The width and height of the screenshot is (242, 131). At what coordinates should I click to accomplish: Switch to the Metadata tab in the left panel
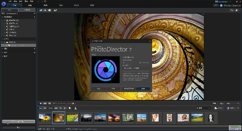27,10
